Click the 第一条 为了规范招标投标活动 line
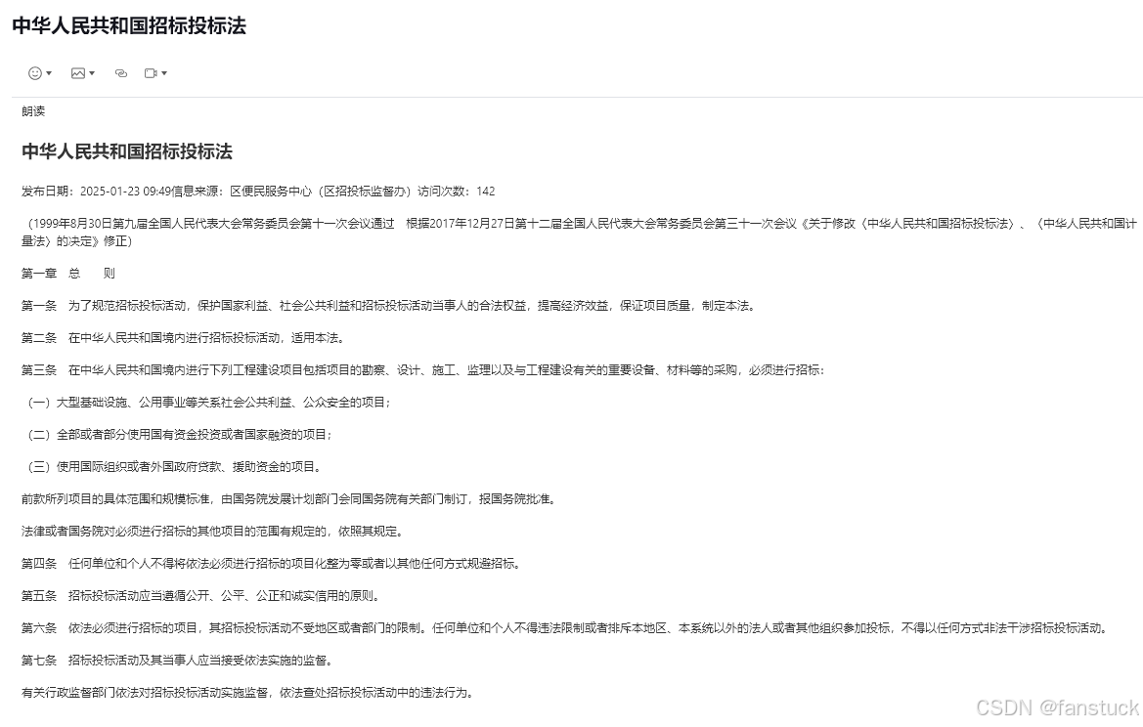The height and width of the screenshot is (727, 1143). click(x=390, y=306)
